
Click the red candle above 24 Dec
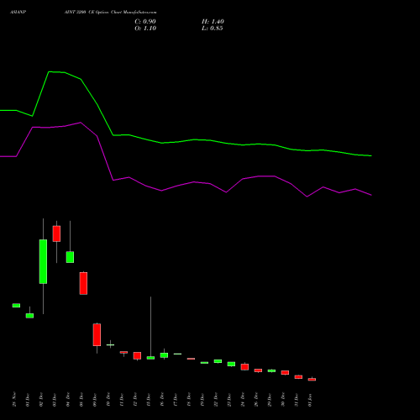coord(244,367)
